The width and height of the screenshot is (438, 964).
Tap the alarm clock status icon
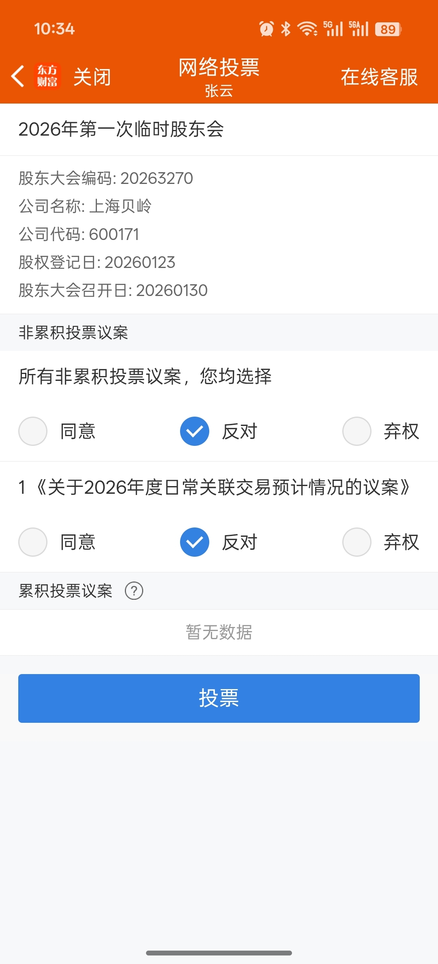pos(266,29)
